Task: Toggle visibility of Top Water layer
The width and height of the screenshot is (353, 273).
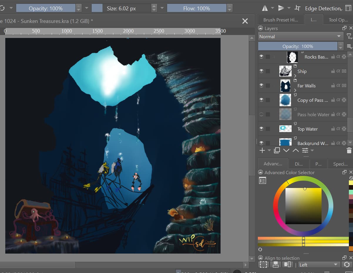Action: pos(261,129)
